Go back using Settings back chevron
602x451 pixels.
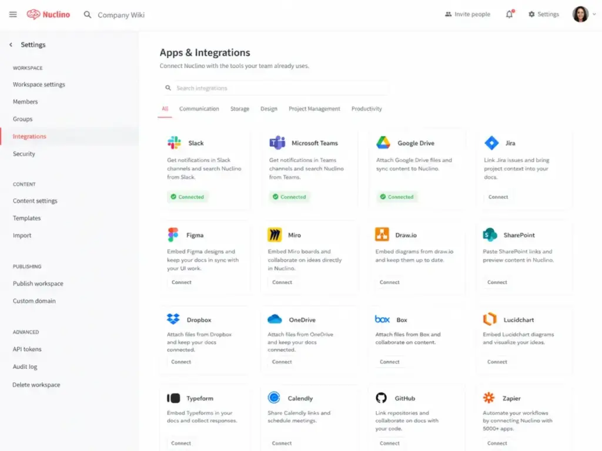point(11,45)
